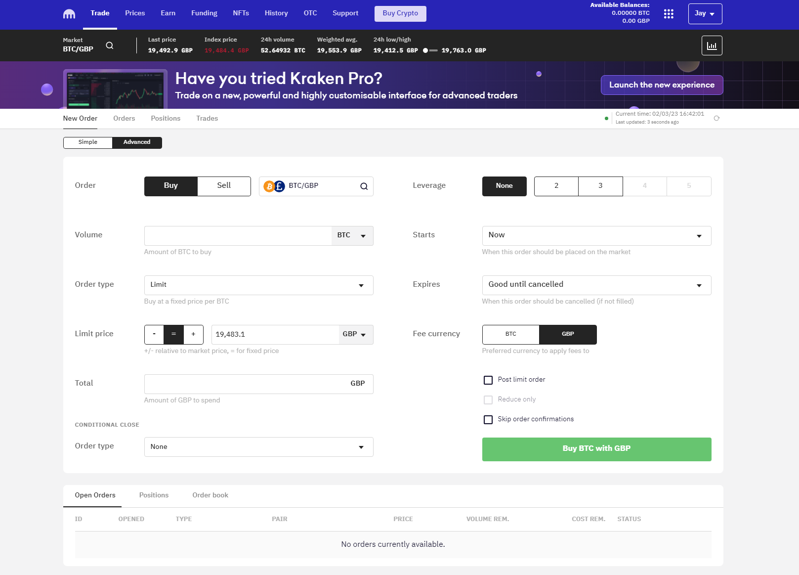Click the Buy Crypto button
Image resolution: width=799 pixels, height=575 pixels.
(400, 14)
